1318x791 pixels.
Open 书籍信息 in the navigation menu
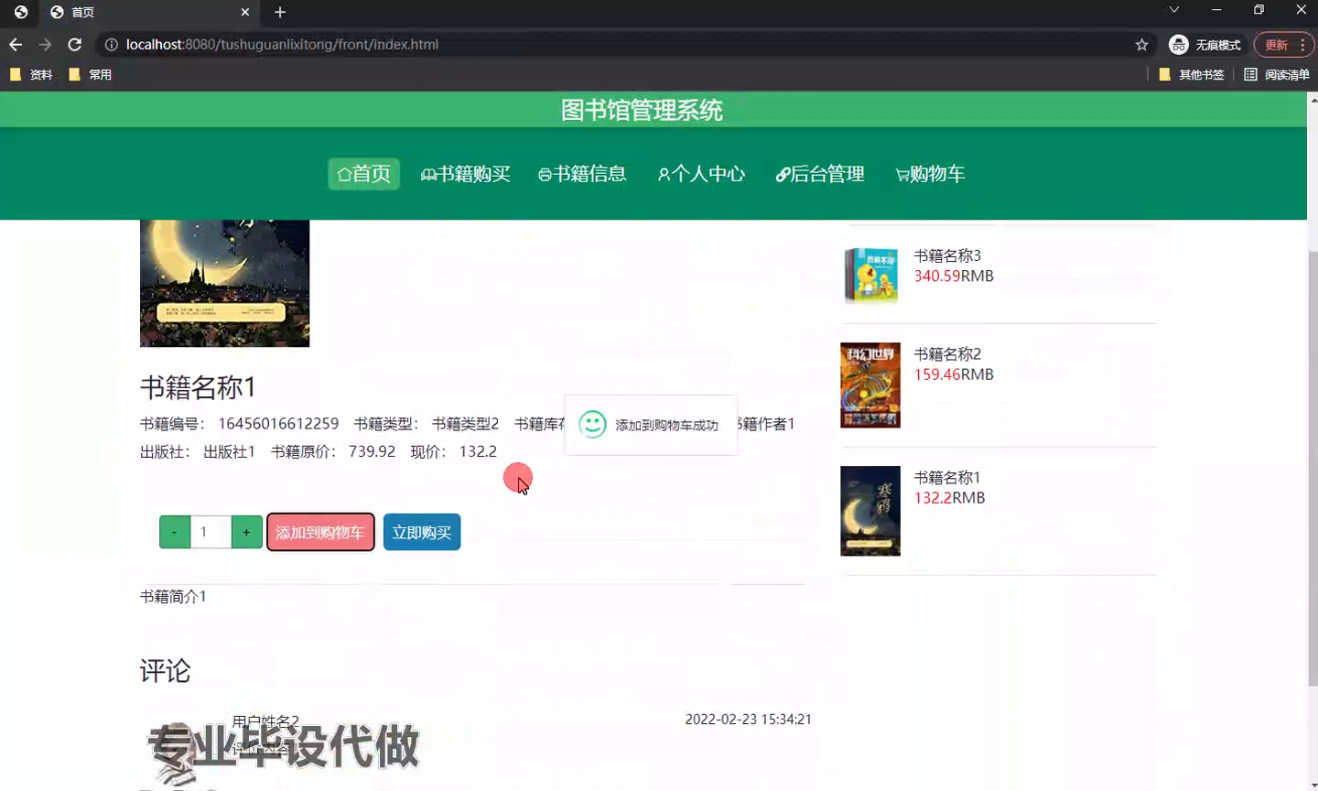582,174
